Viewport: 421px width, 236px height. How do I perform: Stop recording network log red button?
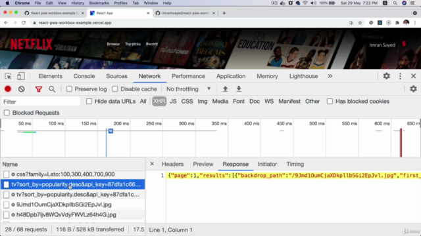8,89
